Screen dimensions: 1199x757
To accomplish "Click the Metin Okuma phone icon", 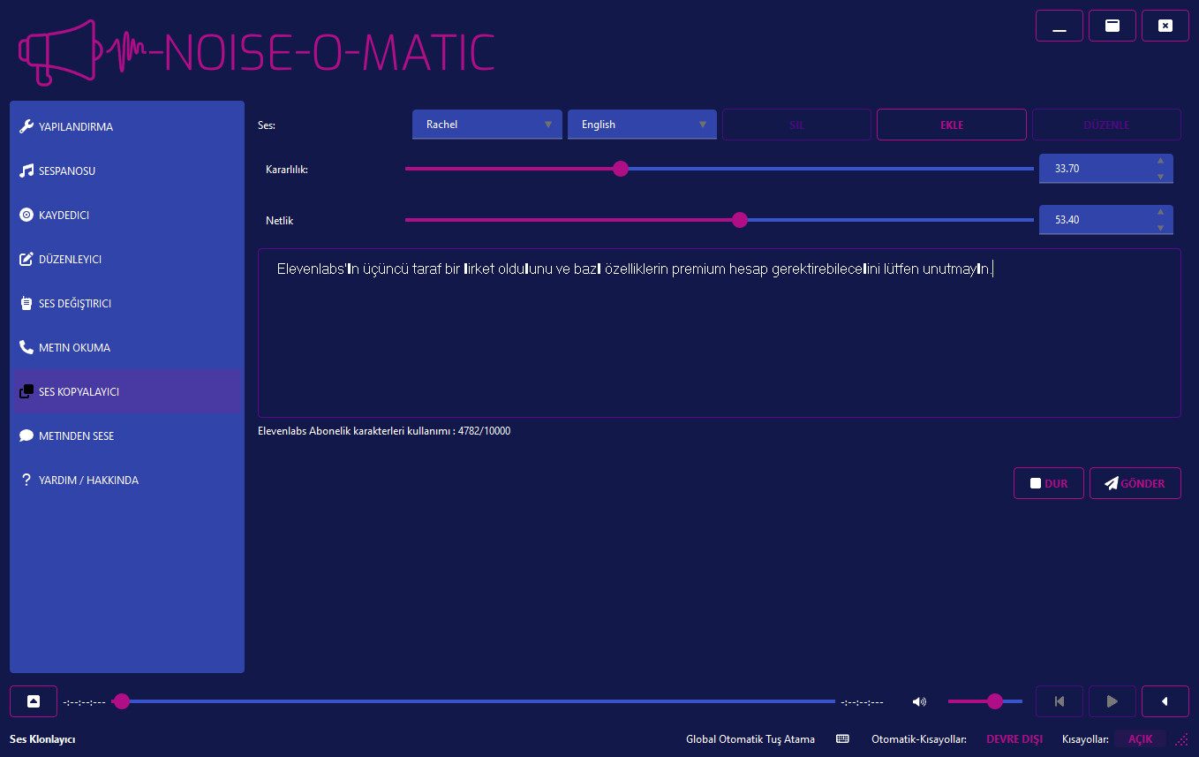I will 26,347.
